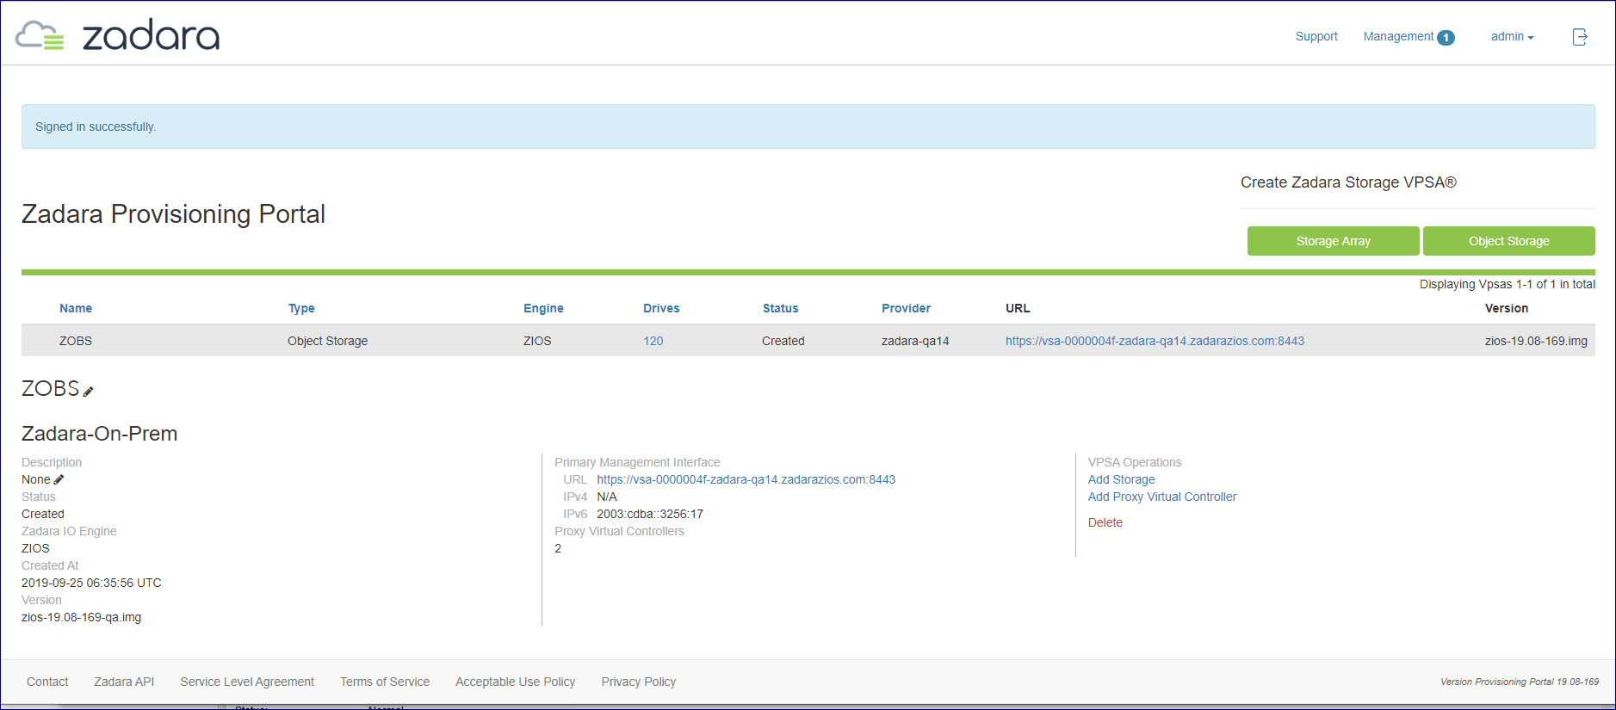Sort table by Type column
The width and height of the screenshot is (1616, 710).
(301, 308)
